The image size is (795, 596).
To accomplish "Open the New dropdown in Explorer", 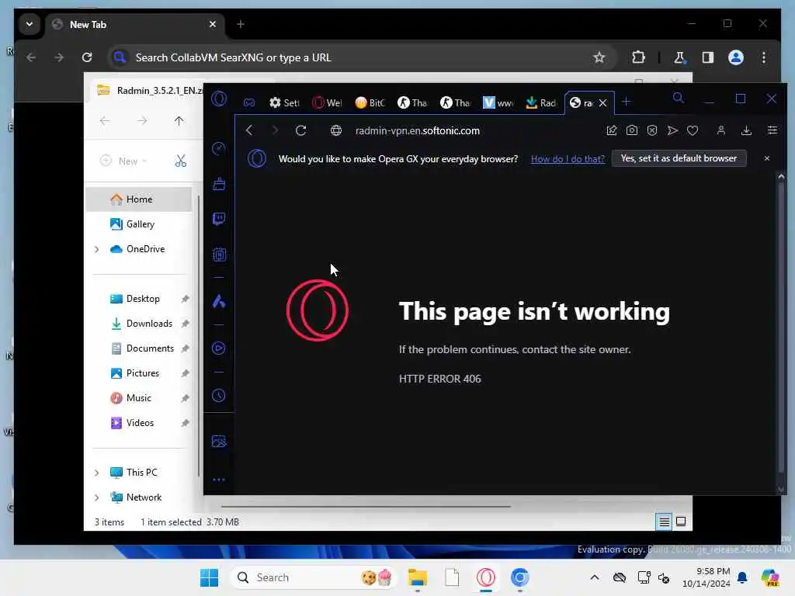I will pos(123,161).
